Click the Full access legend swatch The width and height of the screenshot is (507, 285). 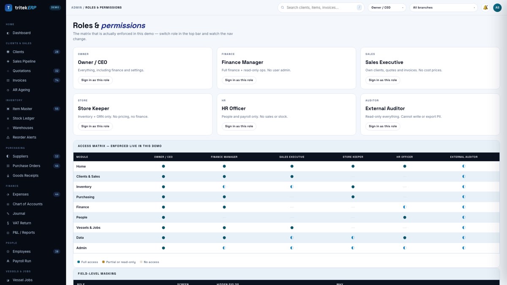click(79, 262)
